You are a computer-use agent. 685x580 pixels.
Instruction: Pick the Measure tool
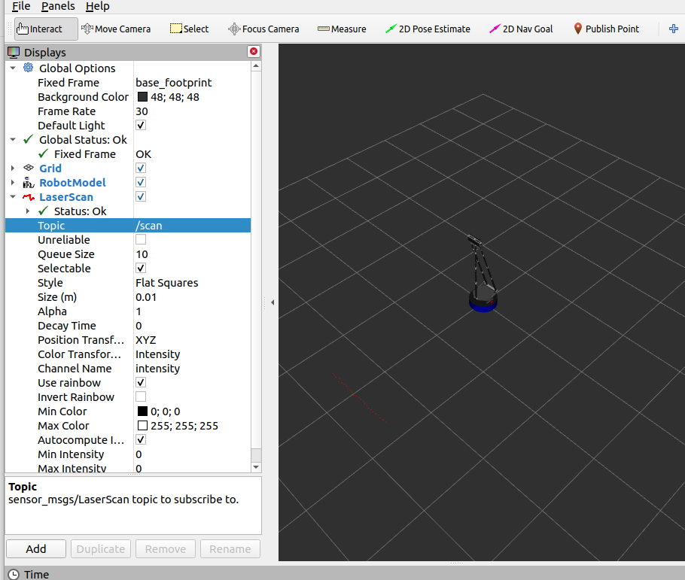tap(342, 29)
